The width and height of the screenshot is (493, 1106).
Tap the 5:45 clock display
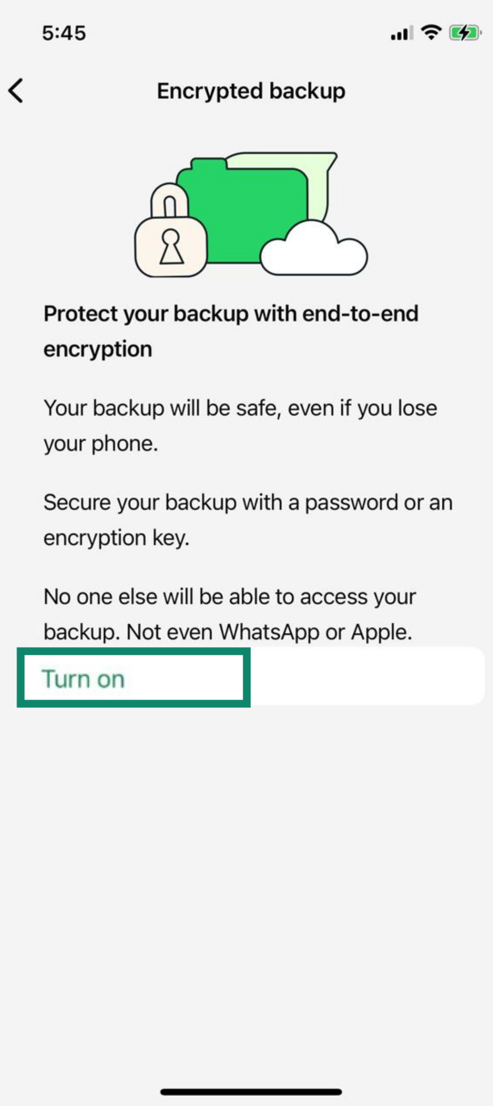(64, 32)
